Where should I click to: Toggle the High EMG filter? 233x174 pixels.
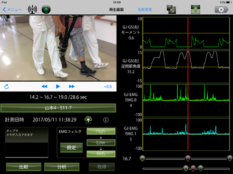coord(101,131)
